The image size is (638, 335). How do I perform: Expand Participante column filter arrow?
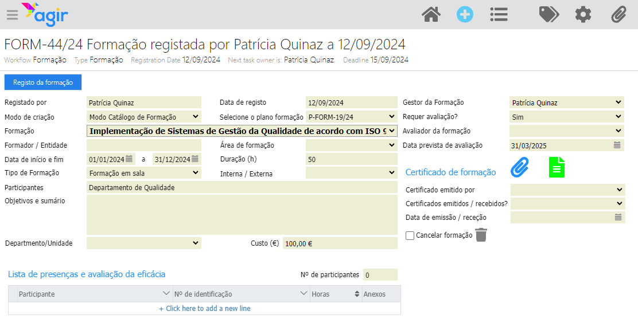[x=166, y=293]
